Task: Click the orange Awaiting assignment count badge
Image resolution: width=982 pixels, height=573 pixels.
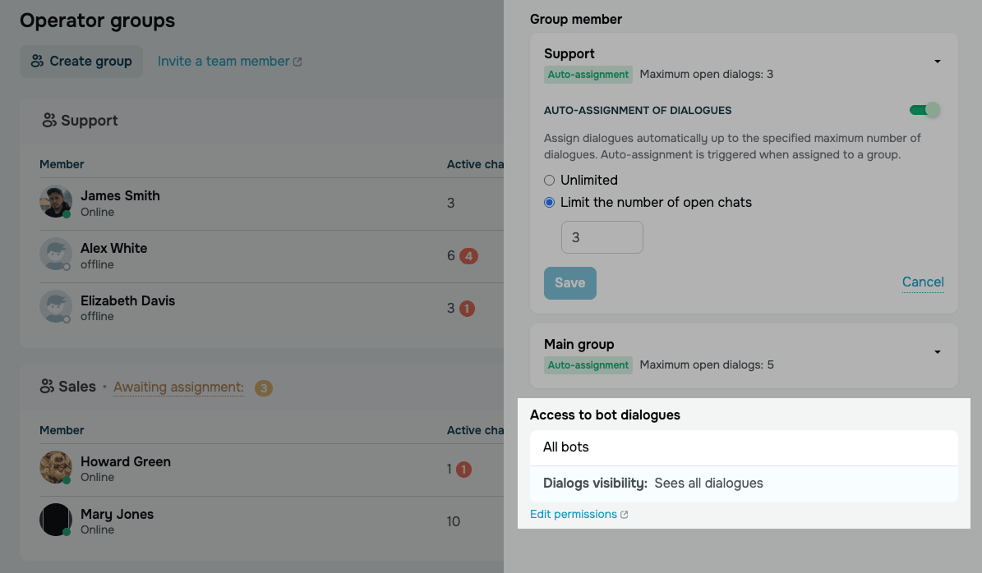Action: point(264,387)
